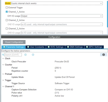Viewport: 108px width, 102px height.
Task: Click the Repetition counter label
Action: point(20,71)
